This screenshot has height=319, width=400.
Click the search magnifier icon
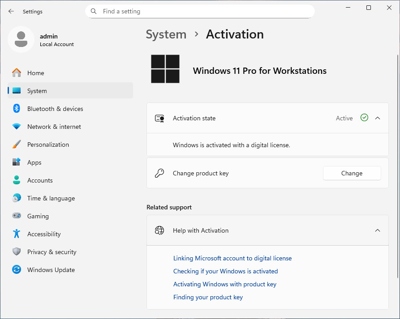[94, 11]
